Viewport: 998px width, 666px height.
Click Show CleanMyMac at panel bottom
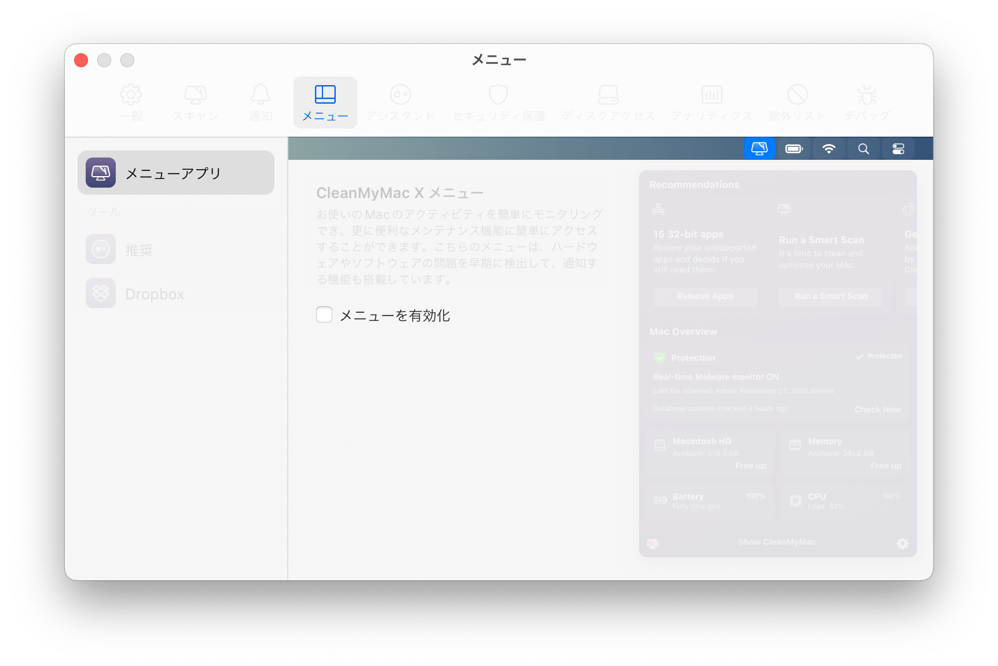[777, 542]
